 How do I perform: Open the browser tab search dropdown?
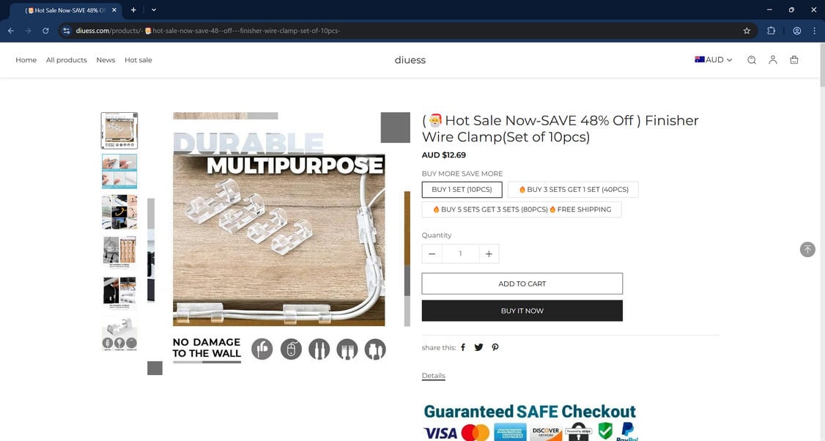[x=154, y=10]
